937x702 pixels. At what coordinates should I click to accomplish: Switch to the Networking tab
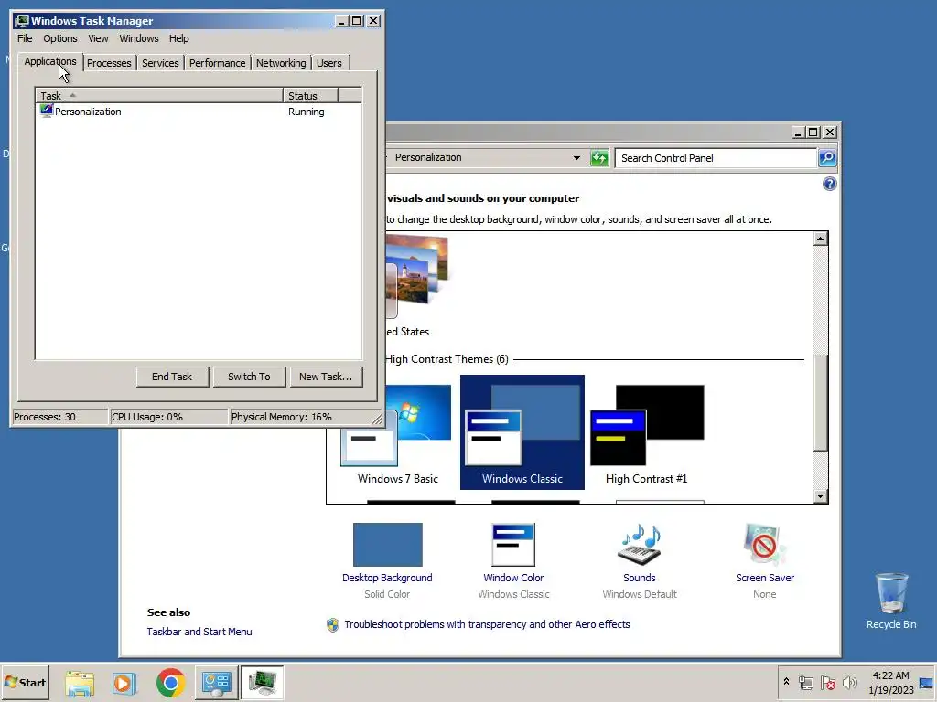tap(281, 63)
